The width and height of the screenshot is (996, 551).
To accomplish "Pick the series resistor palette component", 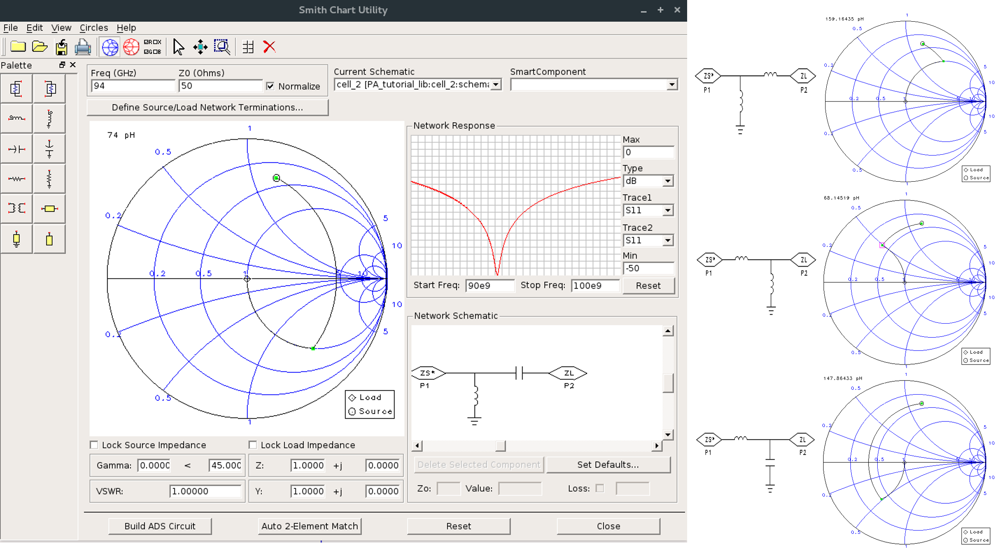I will click(x=16, y=179).
